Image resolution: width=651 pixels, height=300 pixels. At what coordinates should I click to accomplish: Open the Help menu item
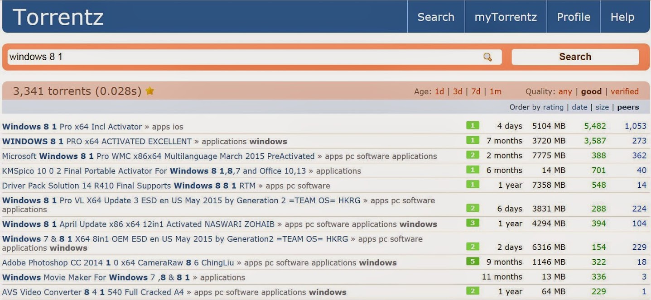622,17
